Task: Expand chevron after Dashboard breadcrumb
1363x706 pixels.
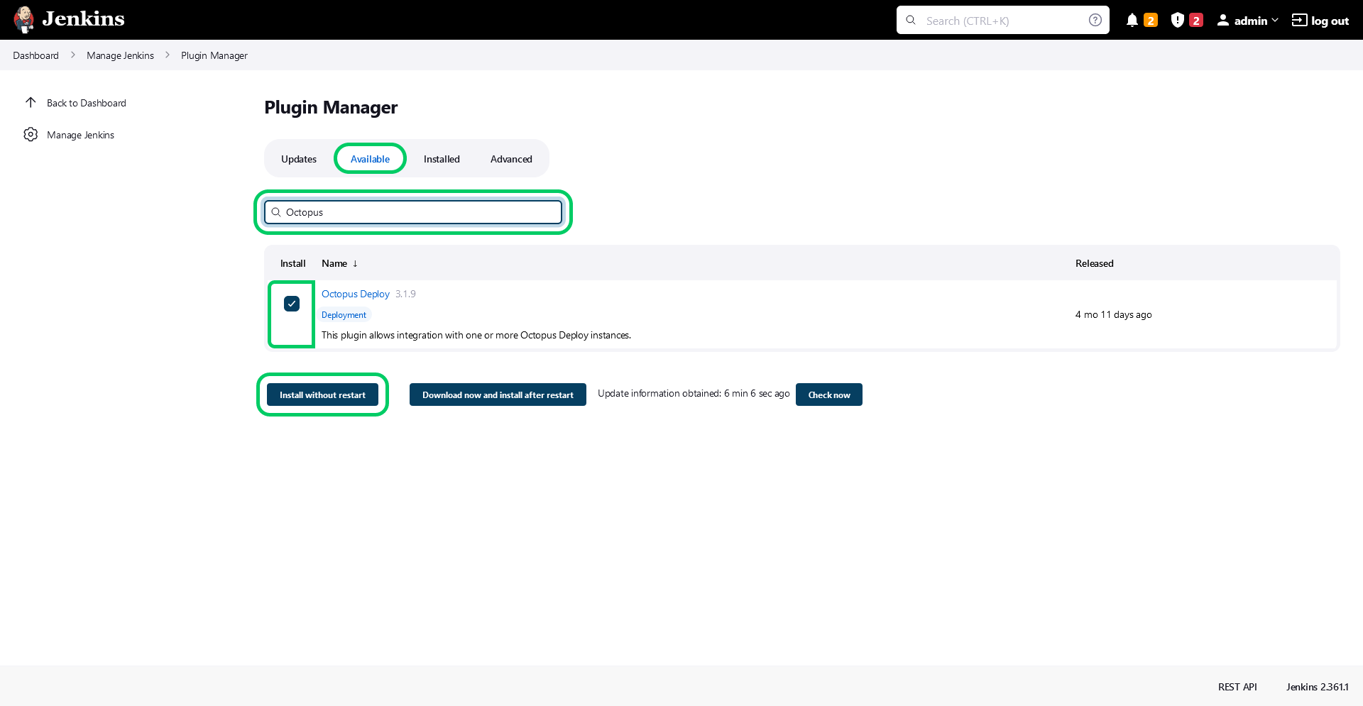Action: point(72,55)
